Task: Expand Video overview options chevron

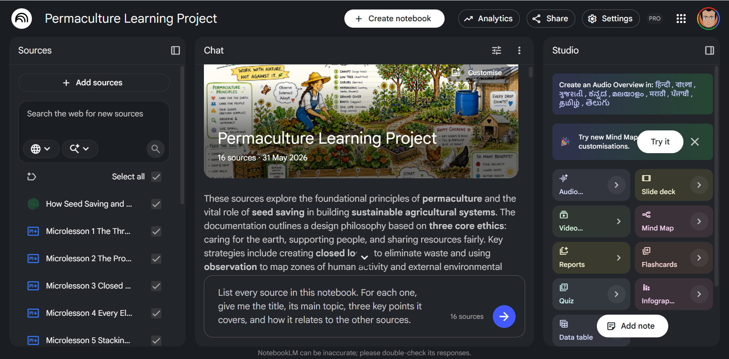Action: [x=619, y=221]
